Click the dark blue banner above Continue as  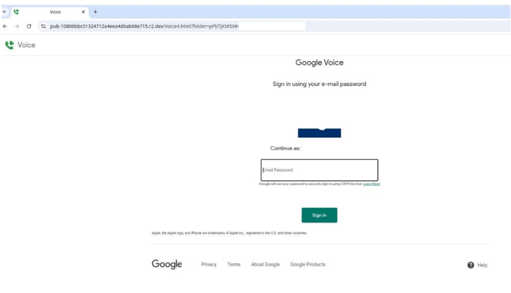coord(319,133)
